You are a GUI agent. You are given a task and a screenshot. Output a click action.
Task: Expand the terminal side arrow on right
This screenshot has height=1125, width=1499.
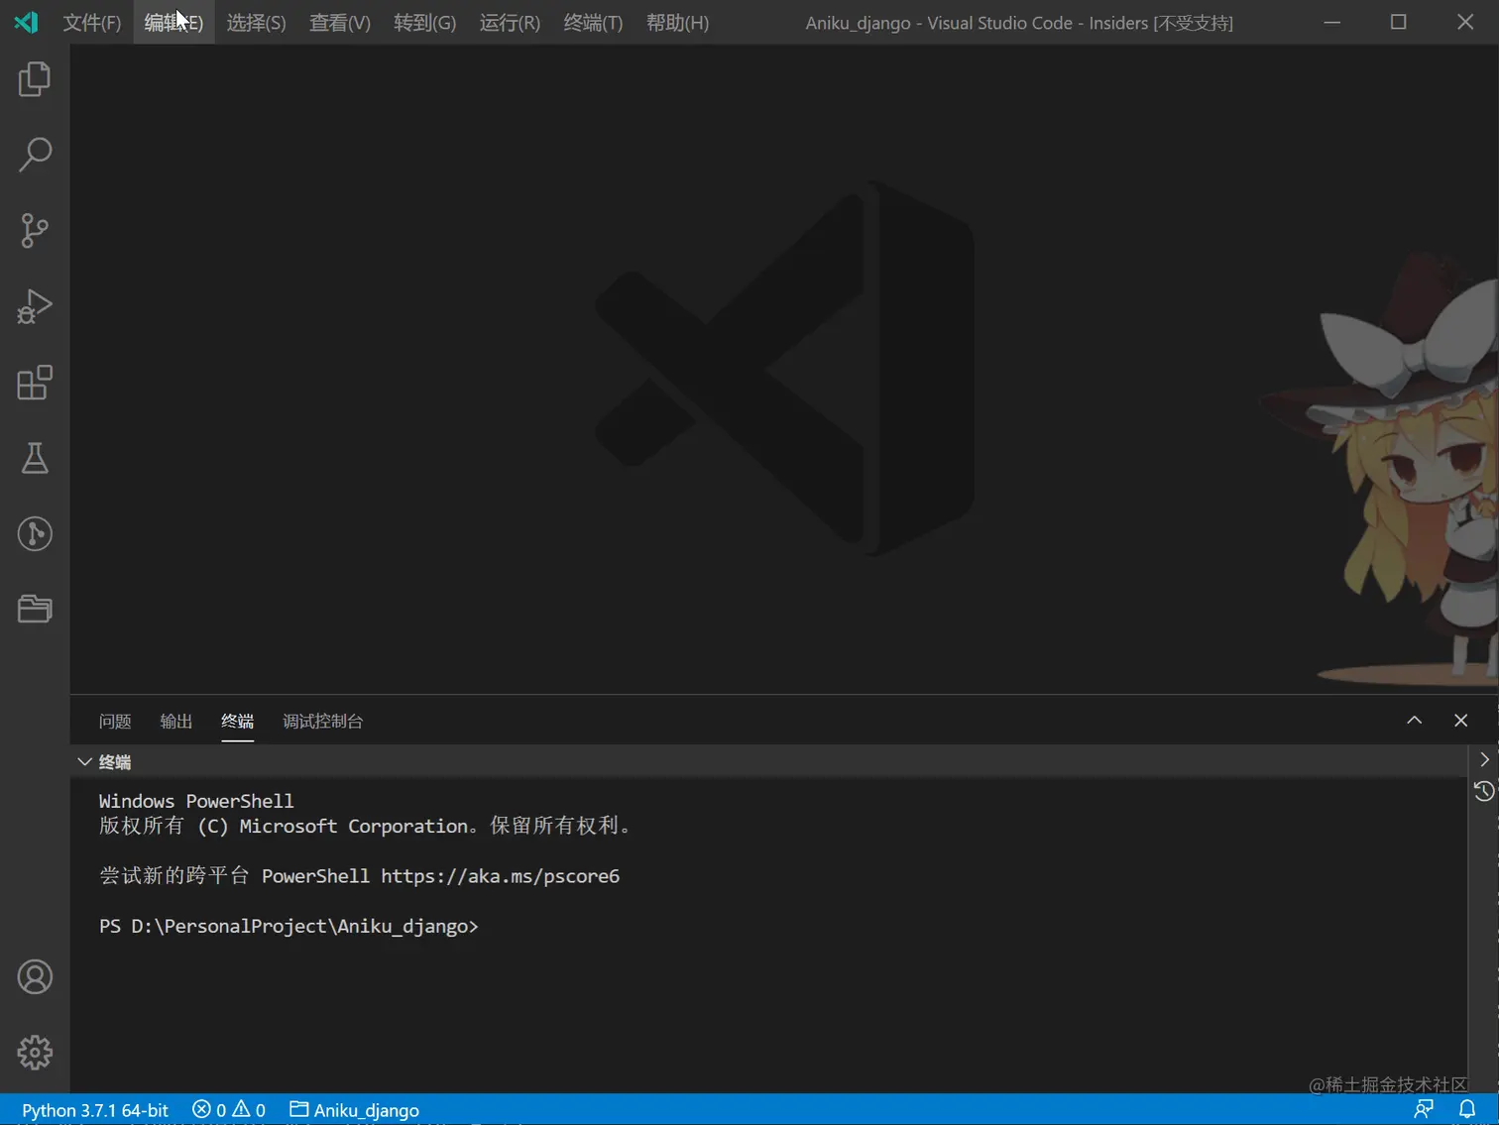click(1483, 758)
